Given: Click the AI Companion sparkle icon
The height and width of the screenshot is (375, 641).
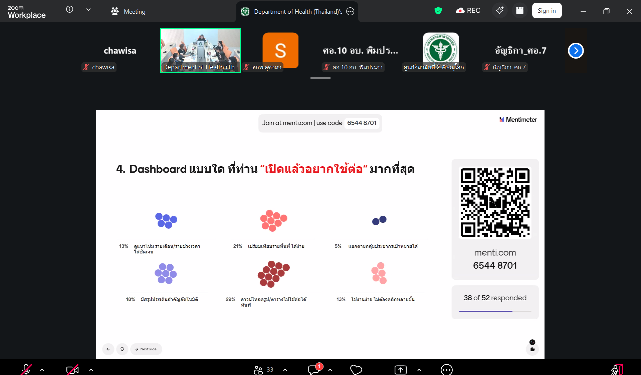Looking at the screenshot, I should (x=499, y=11).
